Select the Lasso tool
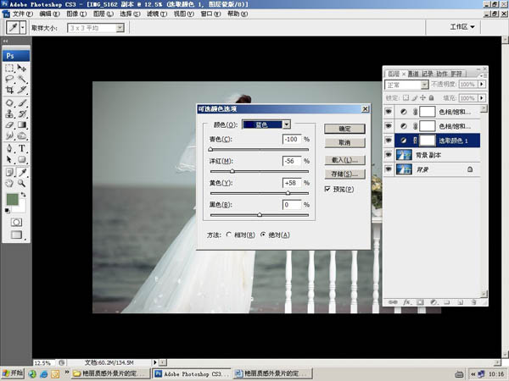 [9, 79]
